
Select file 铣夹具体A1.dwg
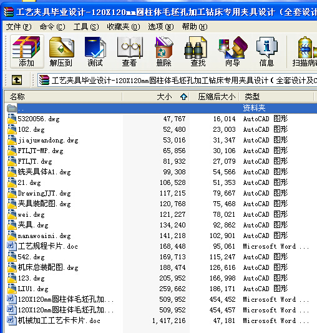click(44, 172)
